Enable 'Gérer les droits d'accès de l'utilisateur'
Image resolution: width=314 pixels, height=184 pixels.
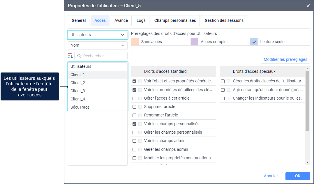pyautogui.click(x=223, y=81)
